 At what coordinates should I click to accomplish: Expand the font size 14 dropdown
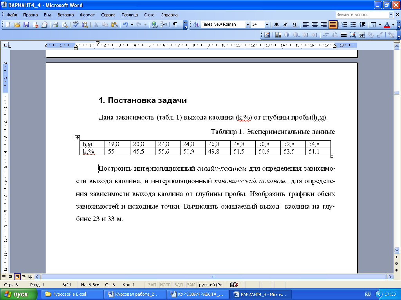point(267,25)
